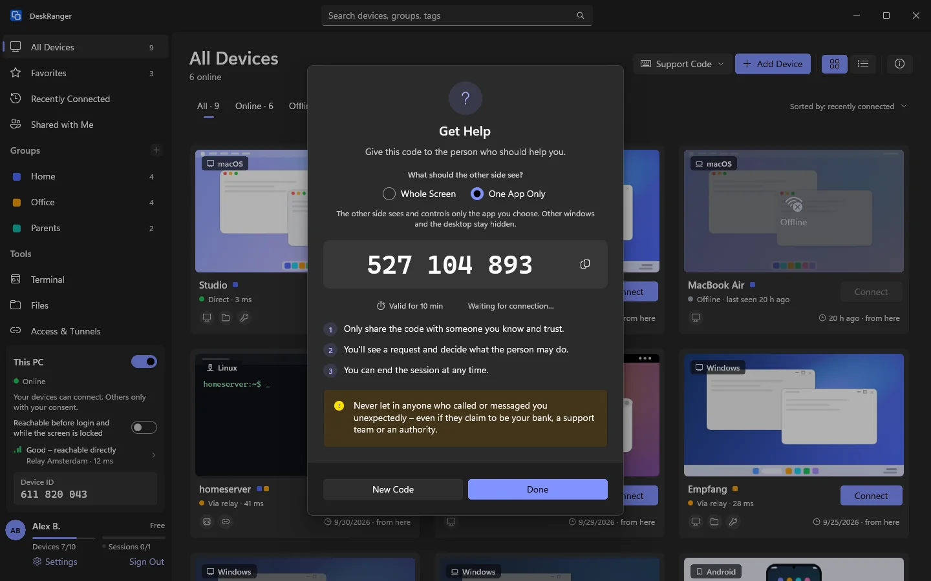Screen dimensions: 931x581
Task: Copy the support code to clipboard
Action: pyautogui.click(x=585, y=264)
